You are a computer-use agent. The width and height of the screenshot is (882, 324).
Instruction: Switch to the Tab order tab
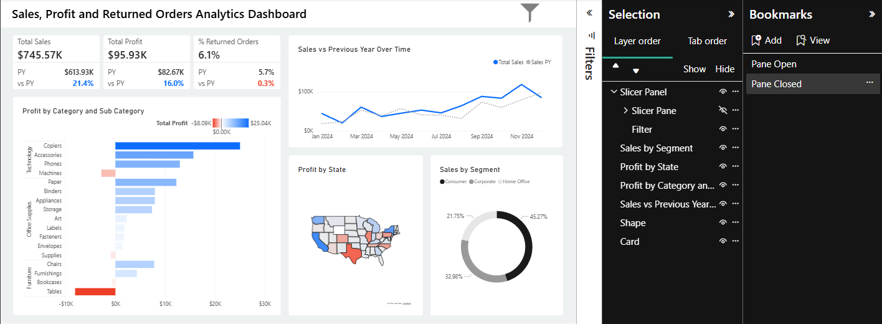pyautogui.click(x=707, y=41)
